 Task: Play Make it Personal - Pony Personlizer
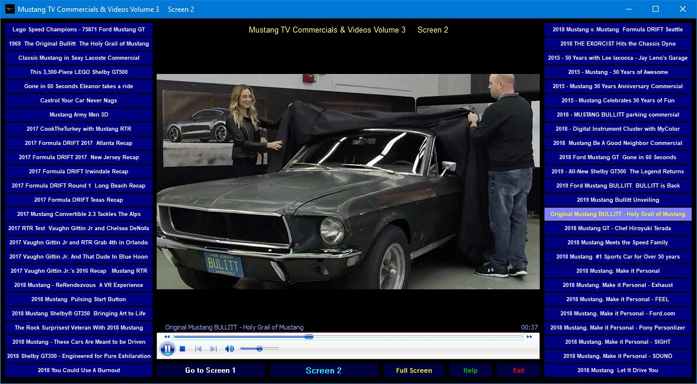tap(618, 328)
